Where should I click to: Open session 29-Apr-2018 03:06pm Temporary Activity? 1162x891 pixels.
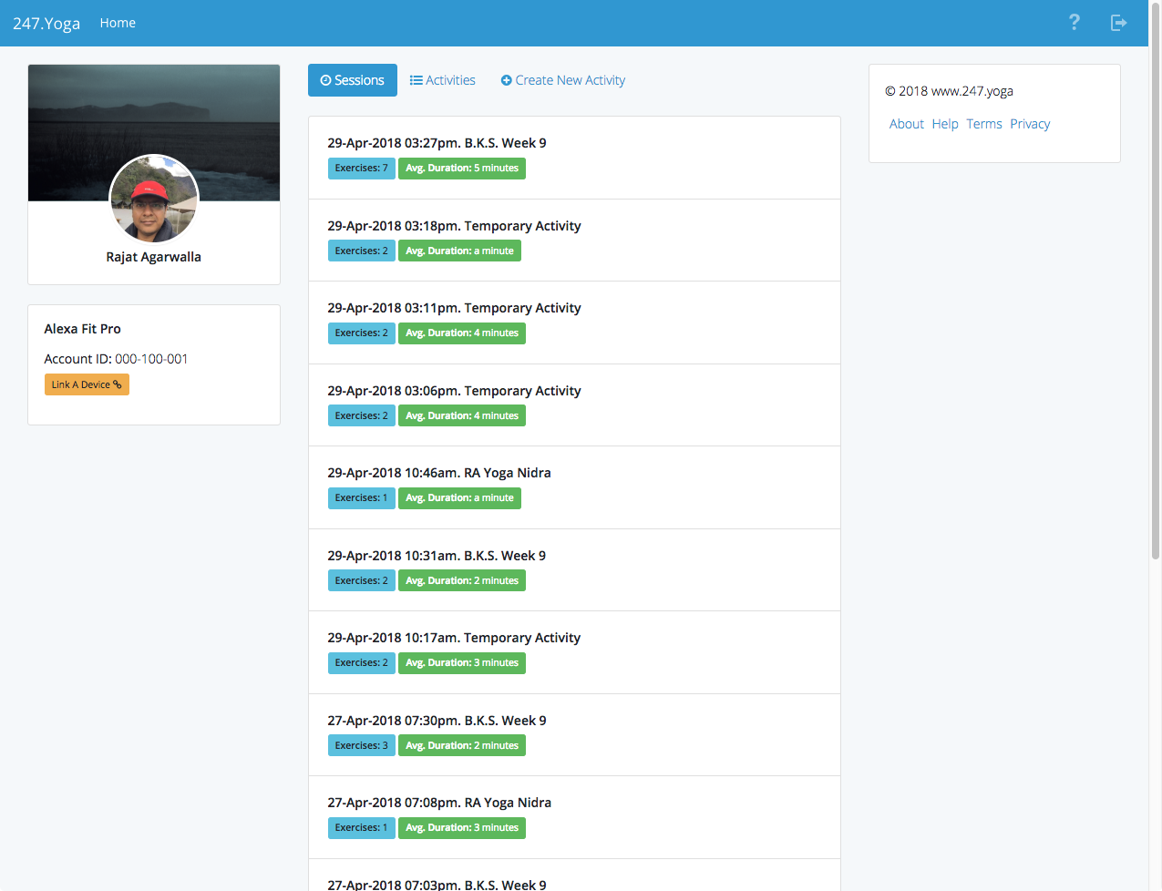pos(574,405)
